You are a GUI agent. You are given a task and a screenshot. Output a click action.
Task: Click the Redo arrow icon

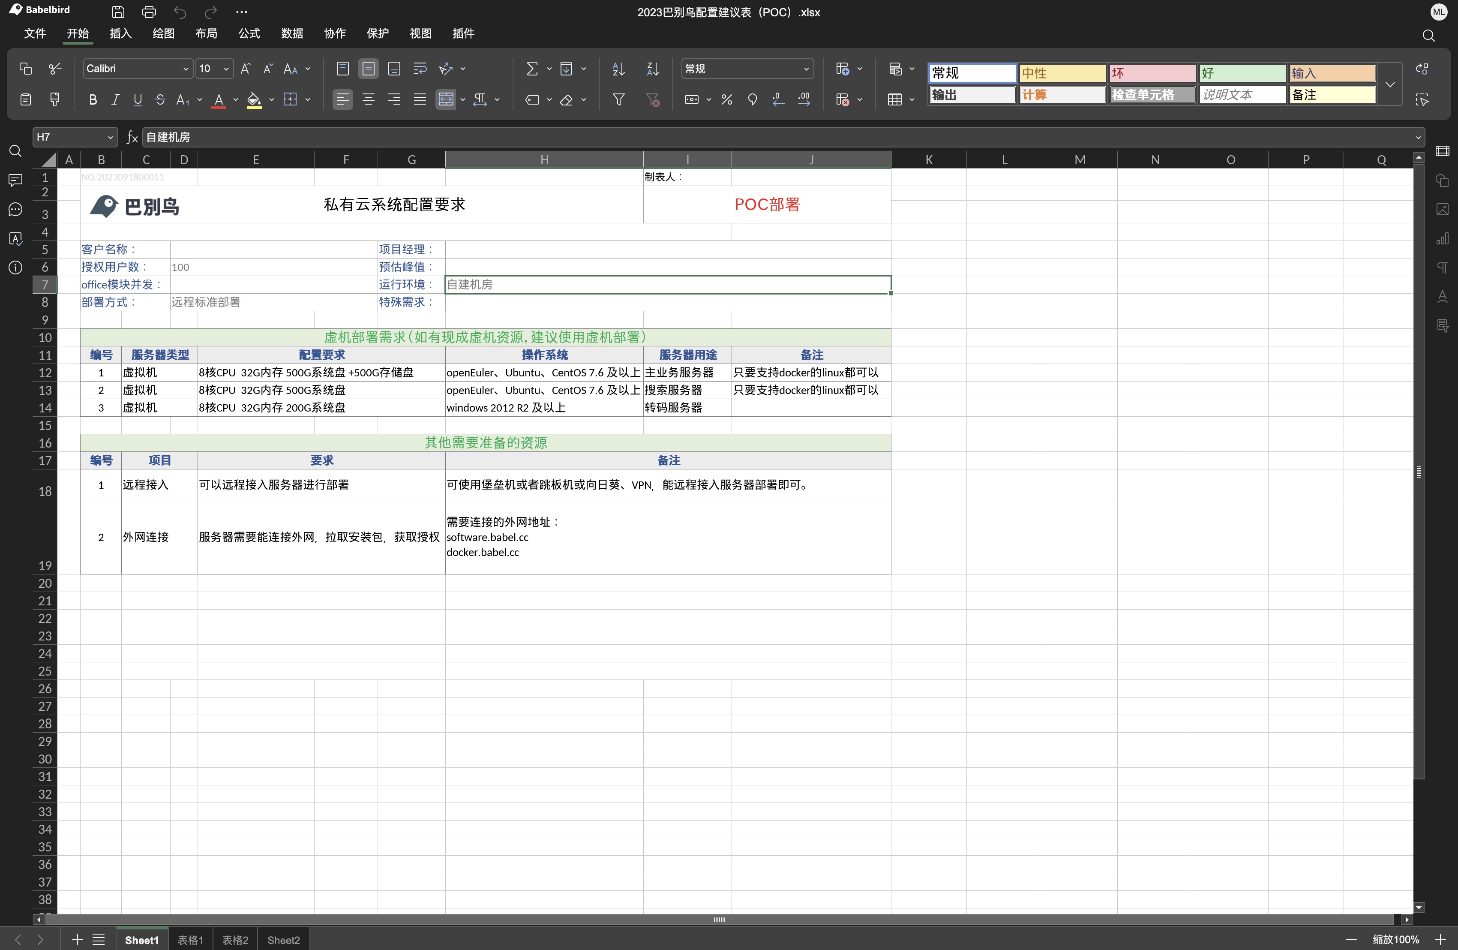[x=211, y=12]
